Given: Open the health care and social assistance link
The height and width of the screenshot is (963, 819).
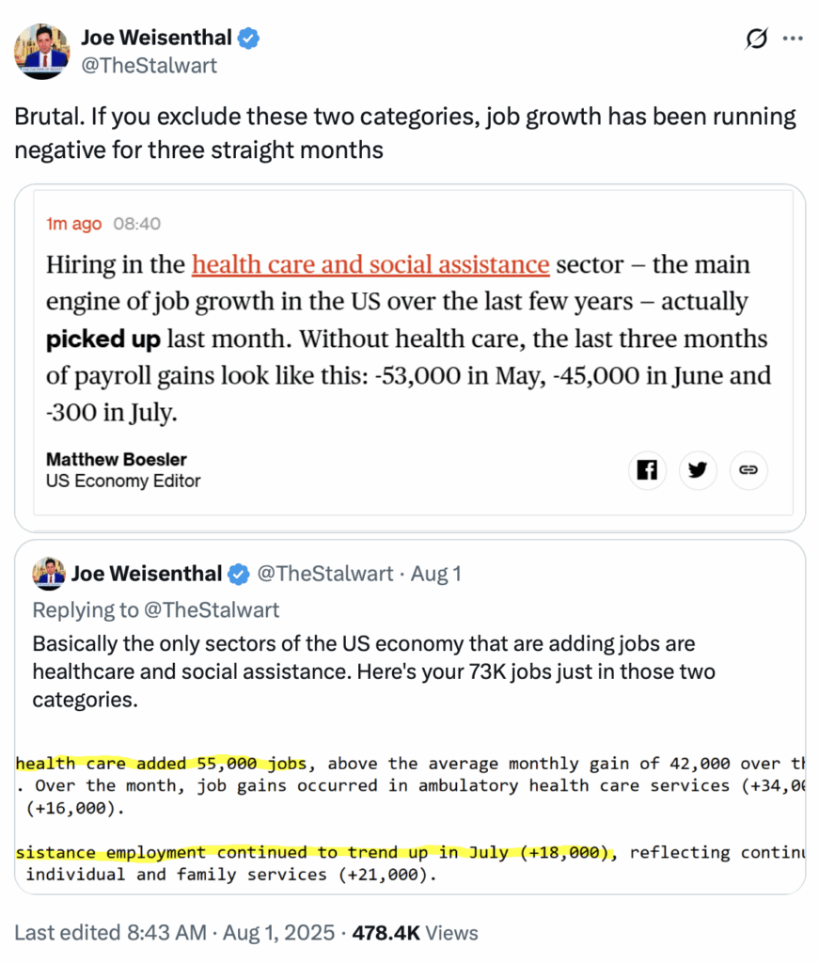Looking at the screenshot, I should coord(370,264).
